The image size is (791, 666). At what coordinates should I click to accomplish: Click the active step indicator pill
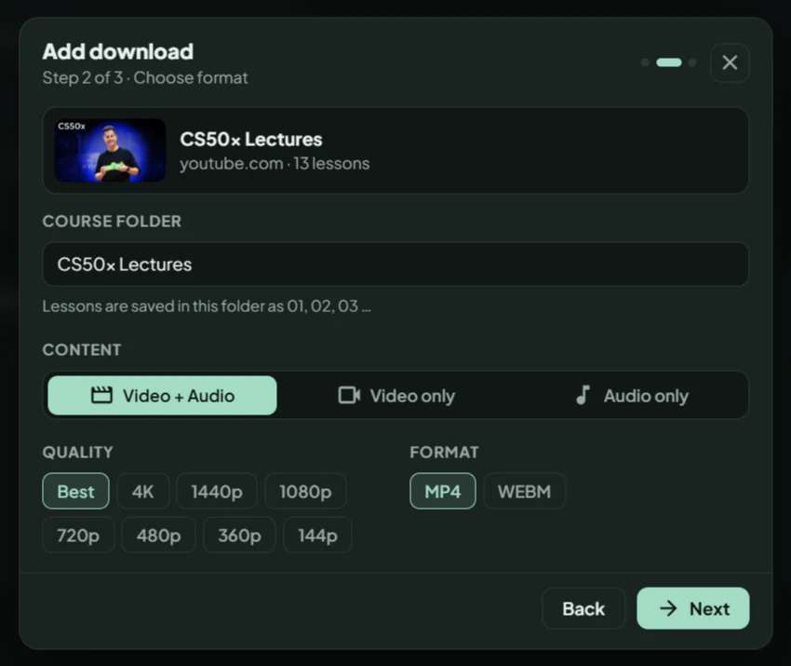click(x=669, y=62)
